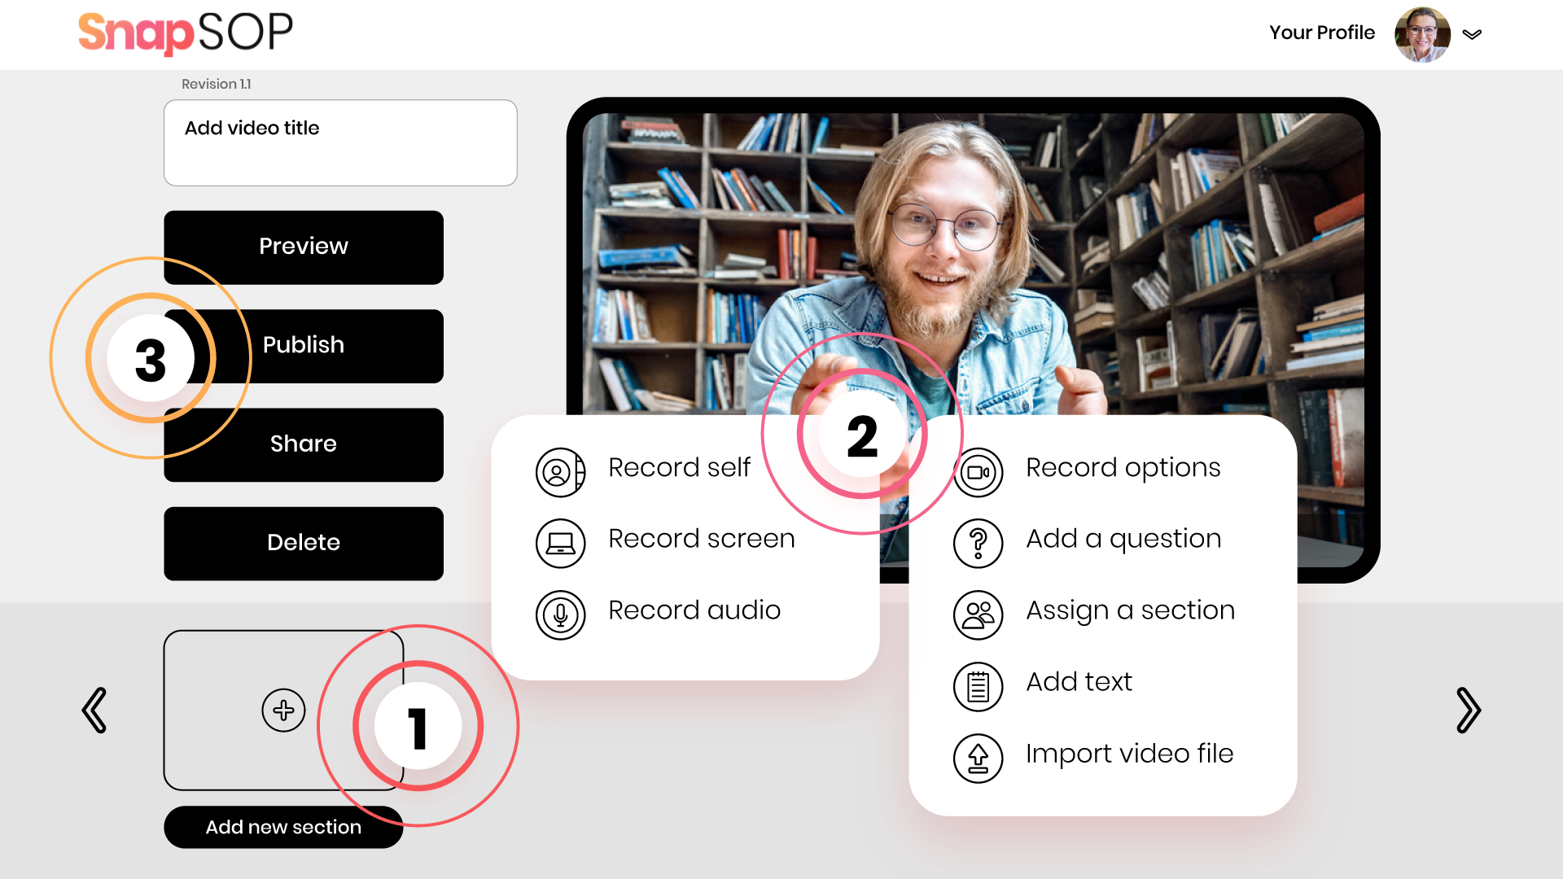The width and height of the screenshot is (1563, 879).
Task: Click the Publish button
Action: pos(304,346)
